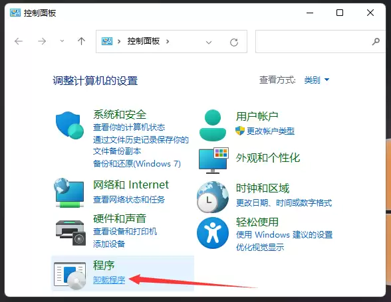Expand the chevron before 控制面板 in address bar
The width and height of the screenshot is (391, 302).
tap(119, 41)
